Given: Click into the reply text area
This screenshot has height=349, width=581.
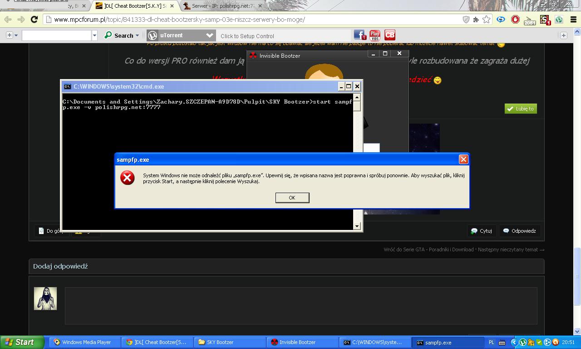Looking at the screenshot, I should pos(301,305).
